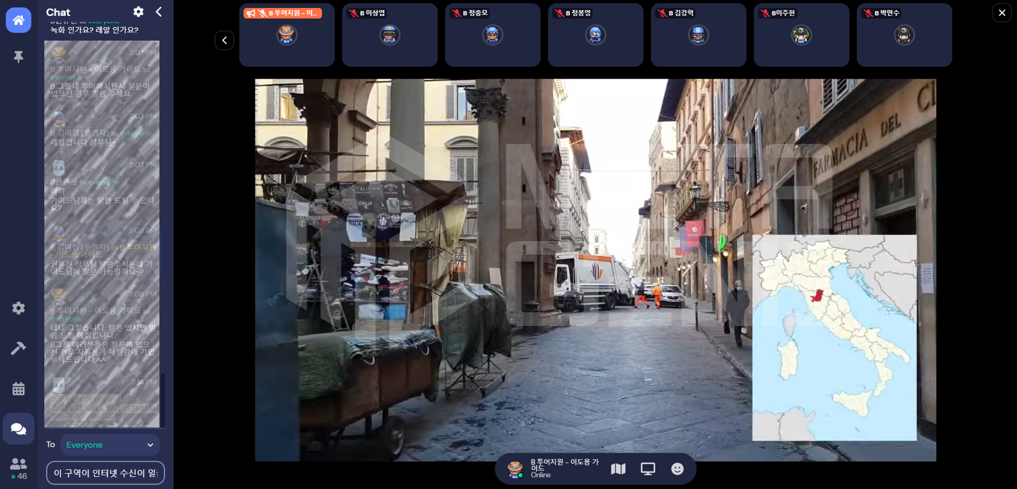Open the home icon in sidebar
This screenshot has height=489, width=1017.
point(18,20)
